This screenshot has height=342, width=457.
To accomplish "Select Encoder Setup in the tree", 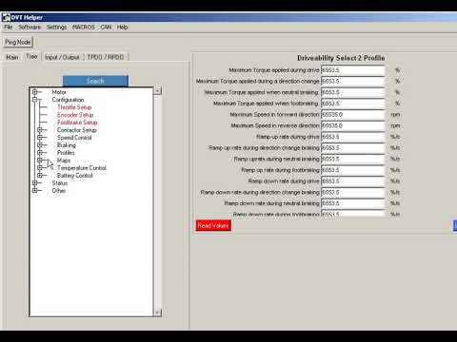I will 75,115.
